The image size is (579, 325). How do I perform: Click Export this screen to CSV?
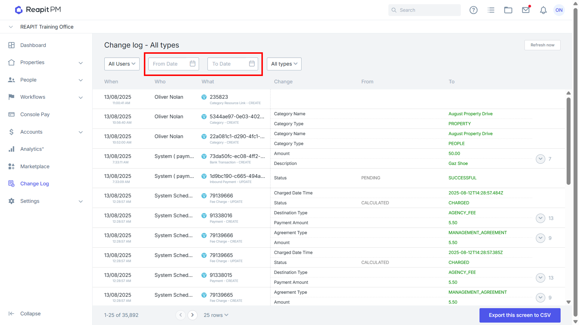(x=520, y=315)
